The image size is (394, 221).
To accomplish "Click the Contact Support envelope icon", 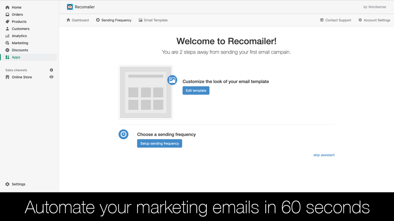I will [x=322, y=20].
